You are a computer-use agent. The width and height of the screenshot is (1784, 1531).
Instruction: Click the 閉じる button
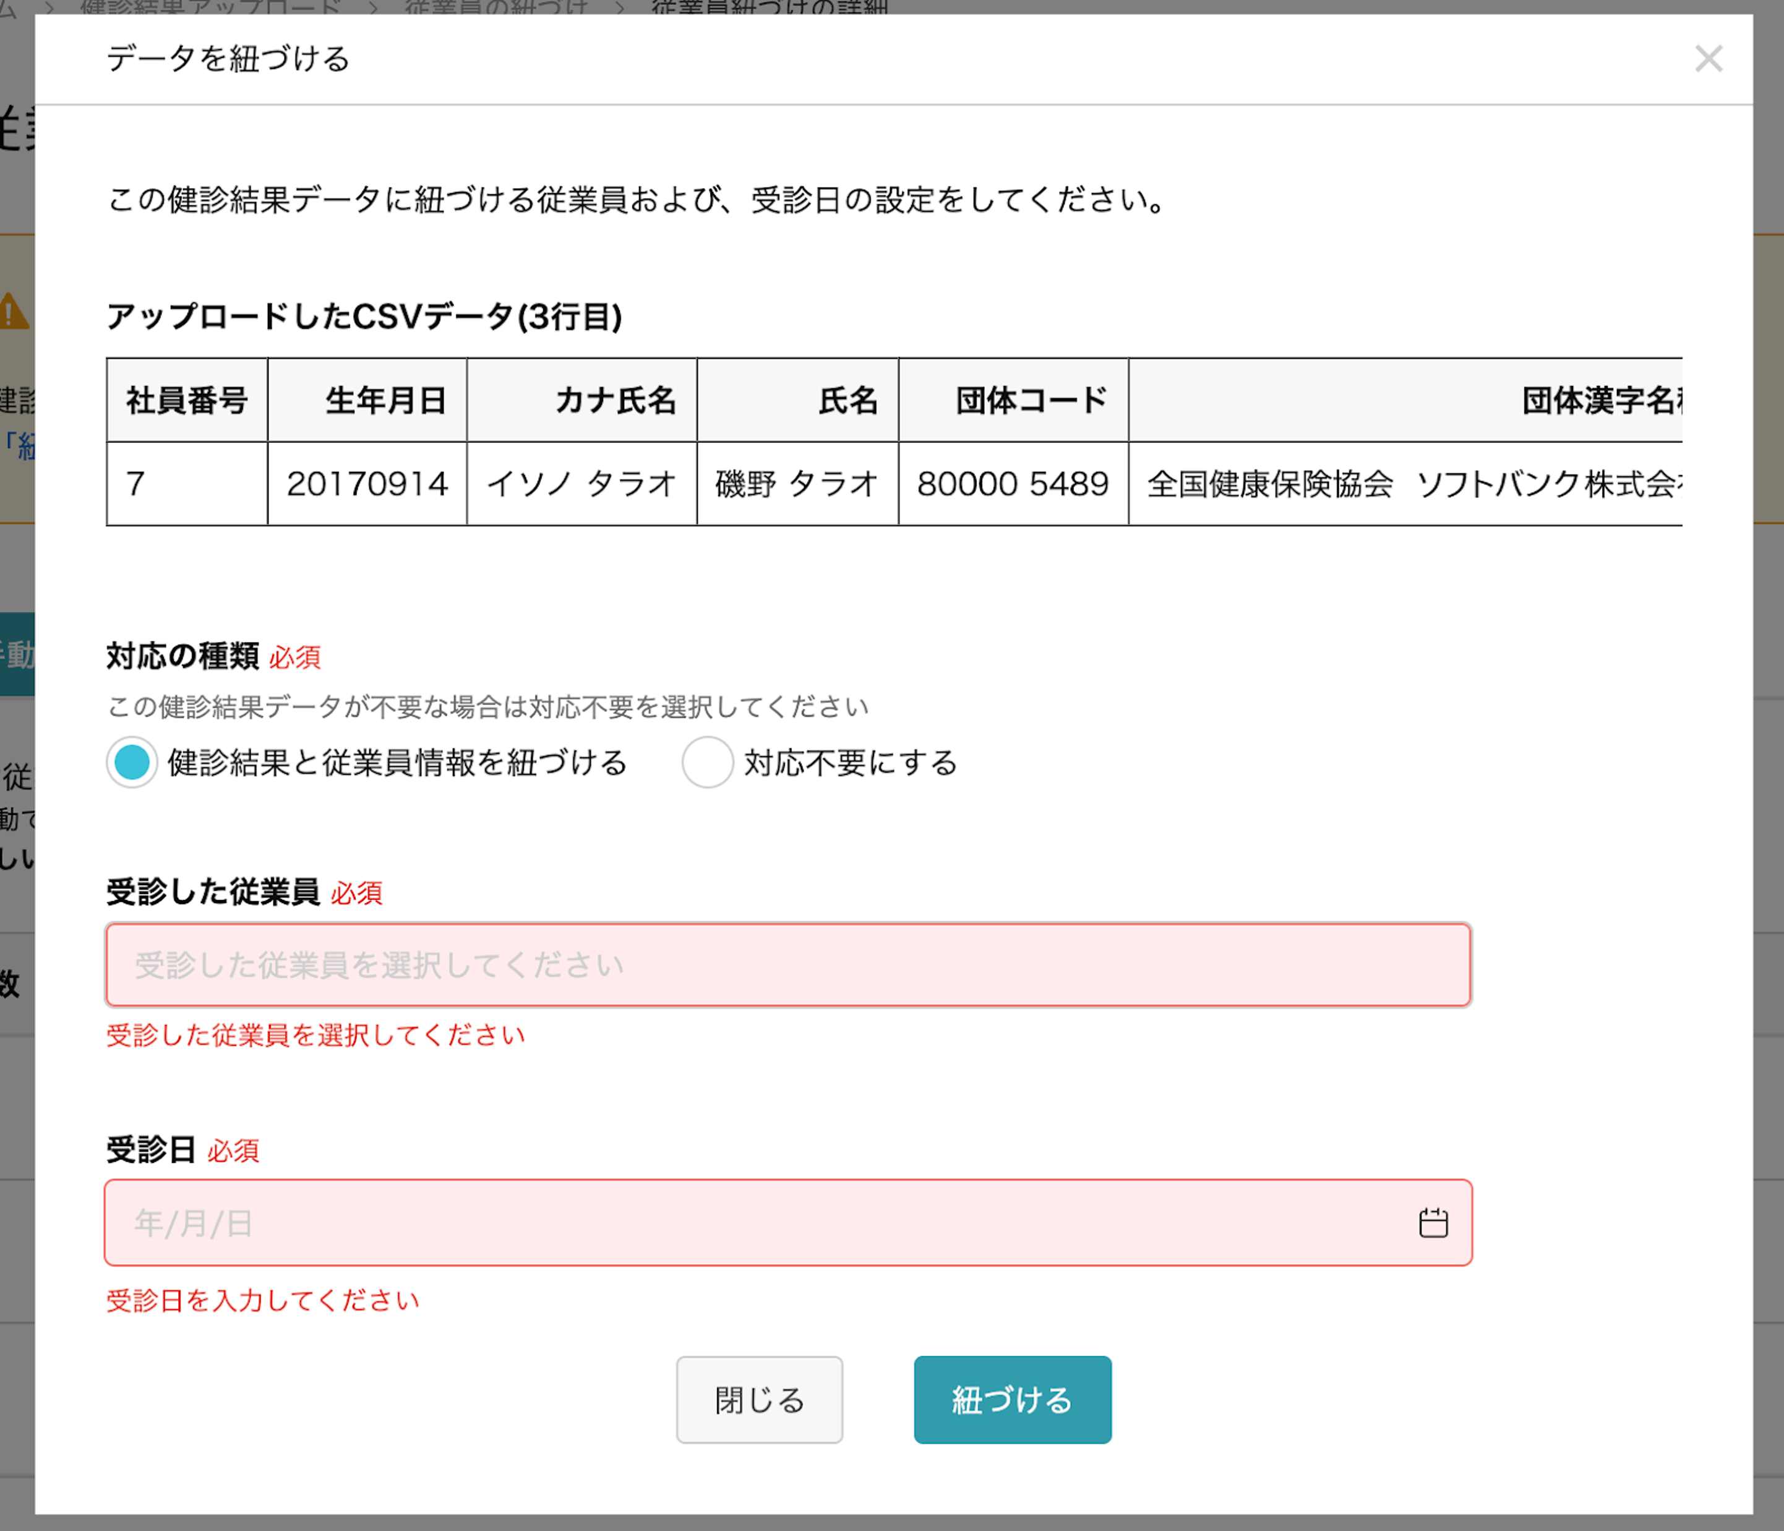click(x=760, y=1399)
